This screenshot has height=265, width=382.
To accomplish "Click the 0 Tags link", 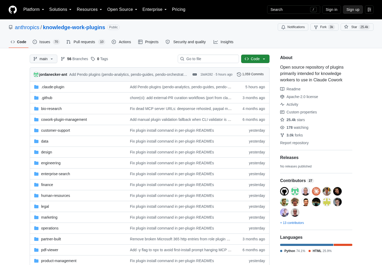I will coord(99,59).
